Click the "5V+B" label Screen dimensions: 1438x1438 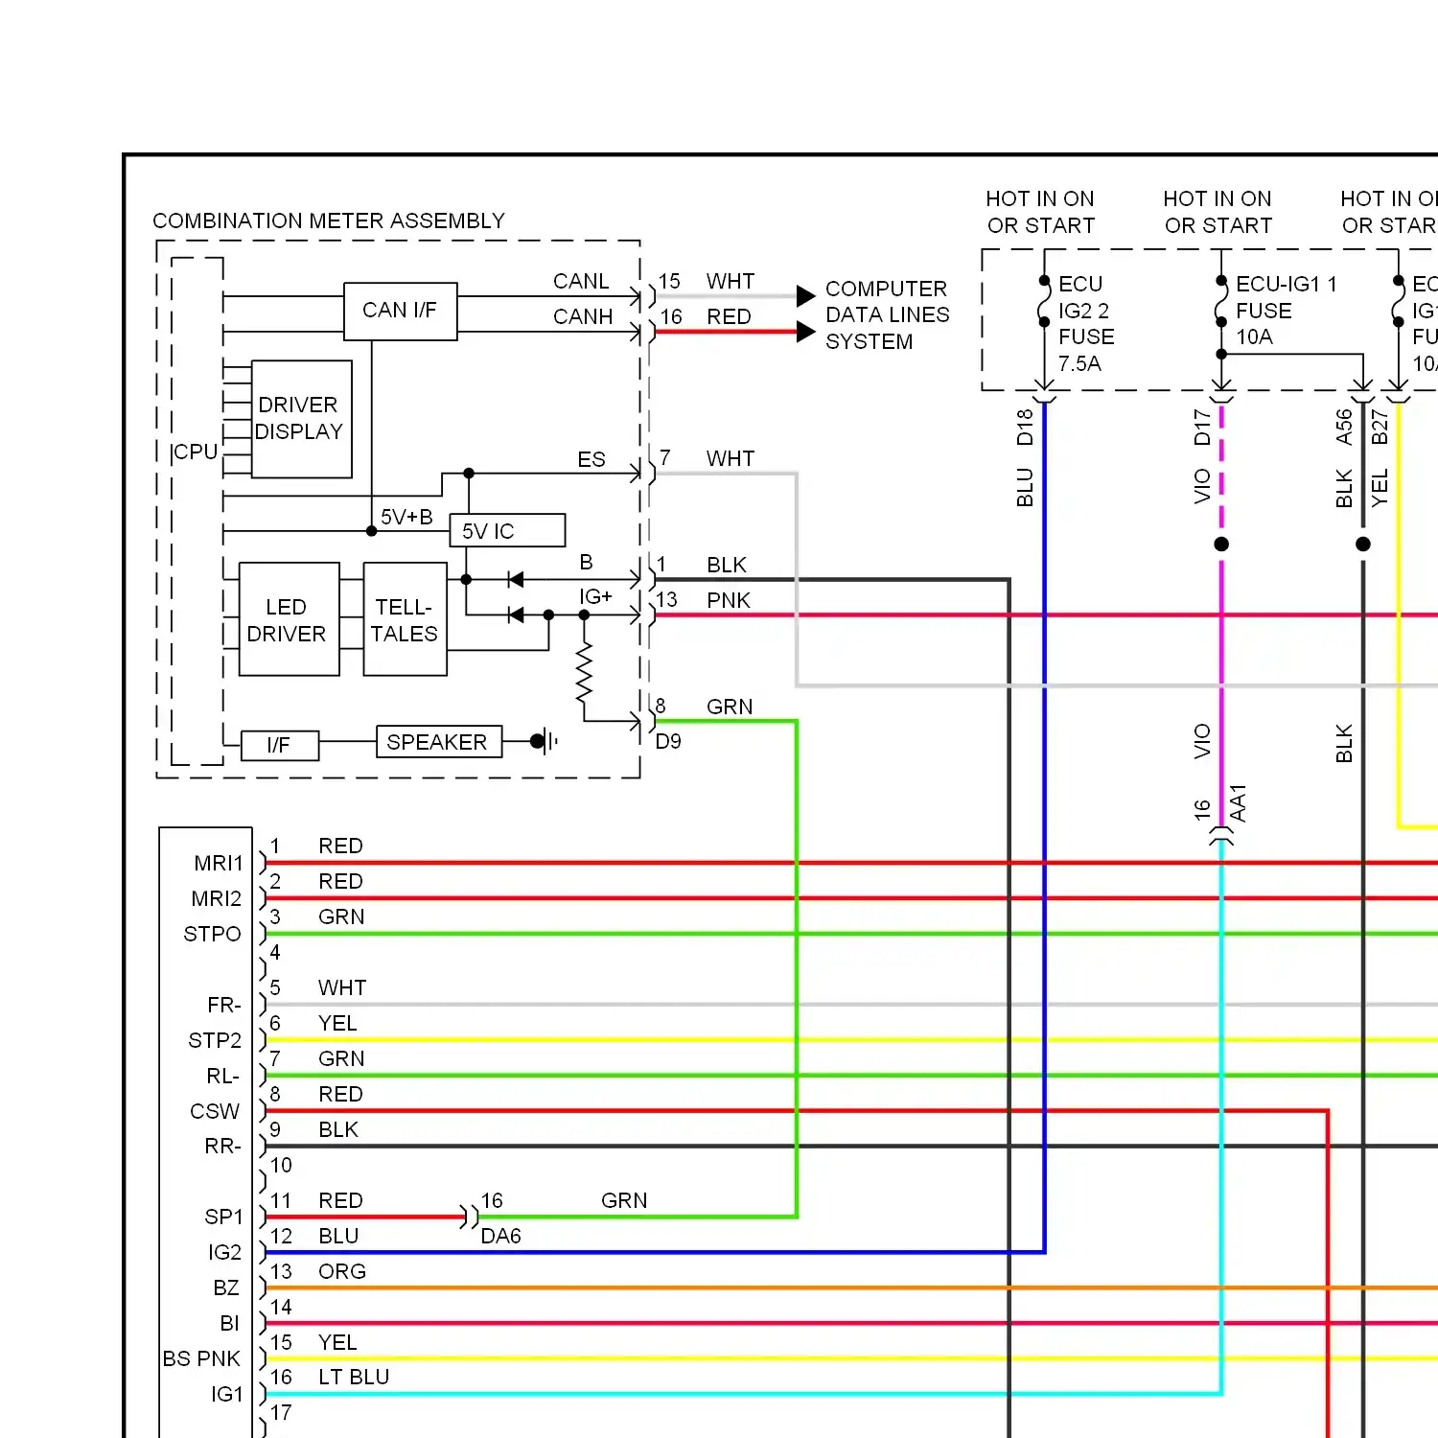pos(406,517)
